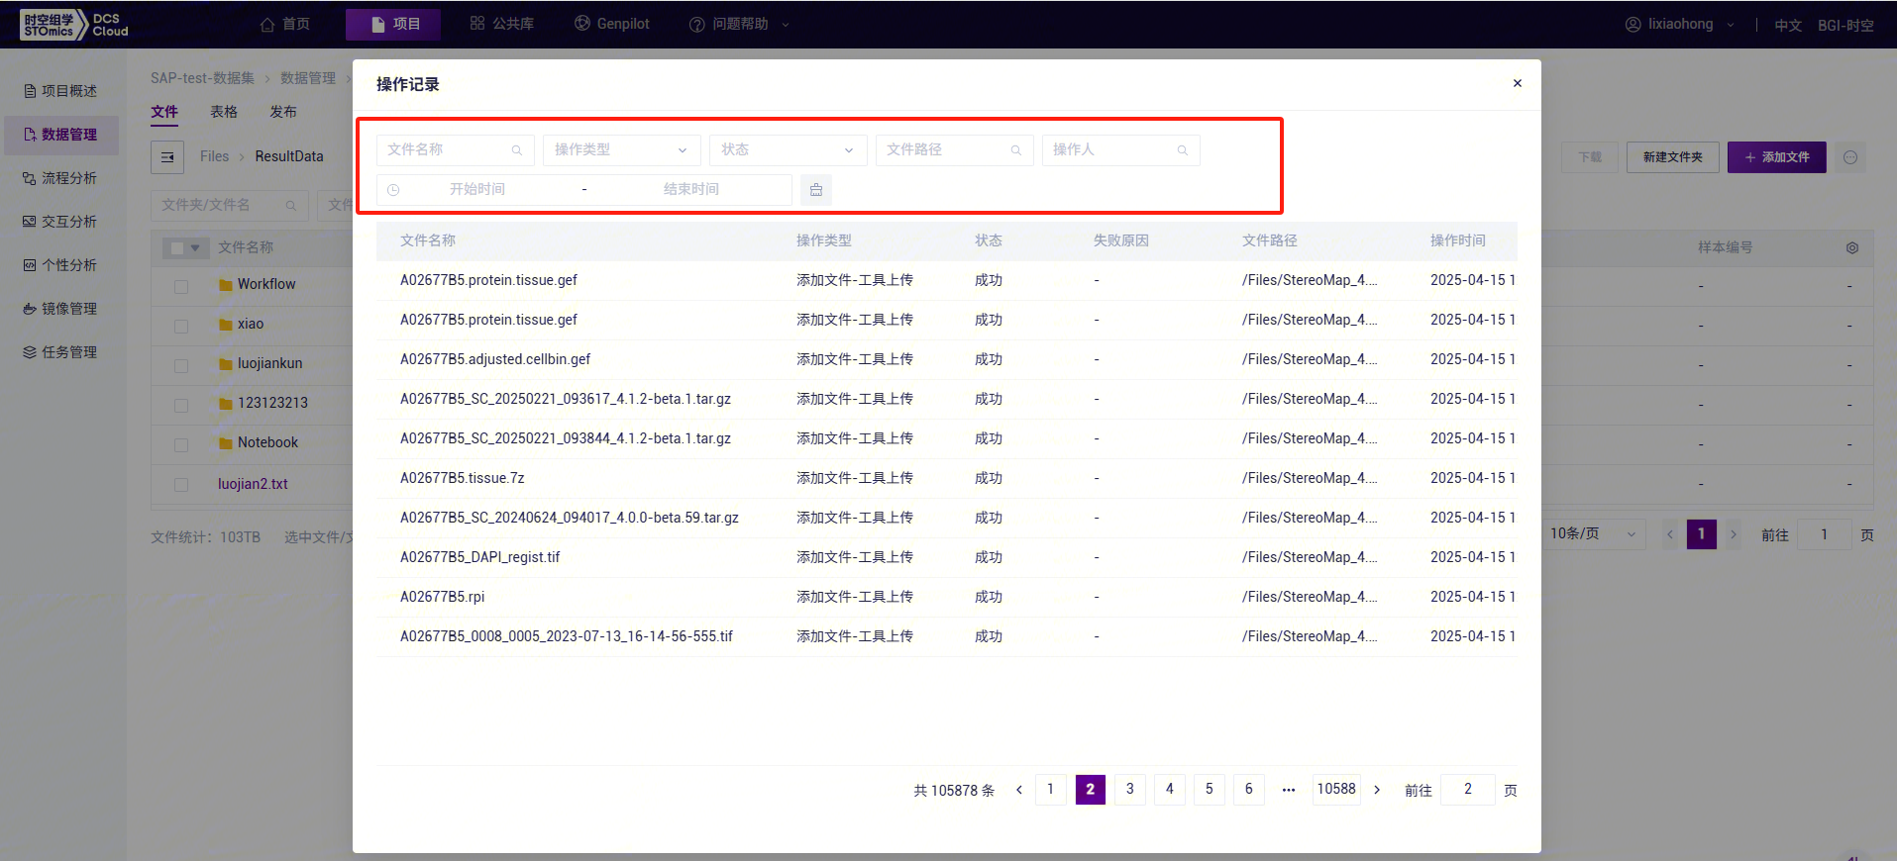Click the 操作人 search field
This screenshot has width=1897, height=861.
[x=1121, y=149]
